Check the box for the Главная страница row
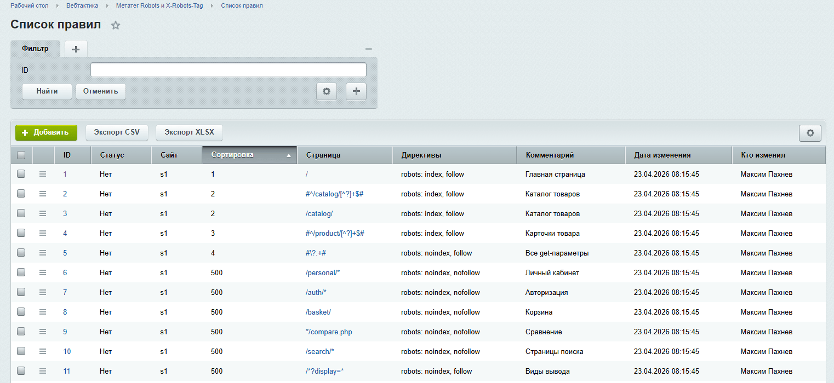Screen dimensions: 834x383 [21, 174]
